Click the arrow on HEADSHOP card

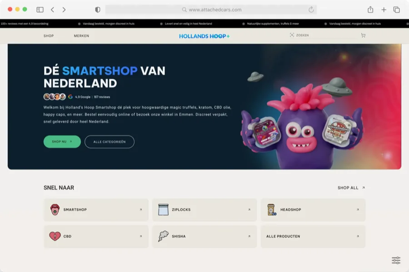point(358,209)
